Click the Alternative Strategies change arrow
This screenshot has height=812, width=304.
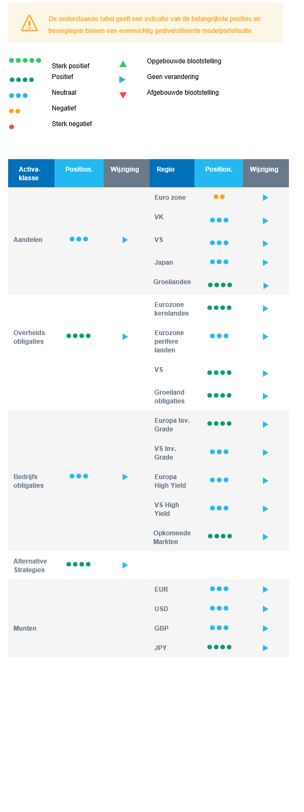click(x=125, y=565)
